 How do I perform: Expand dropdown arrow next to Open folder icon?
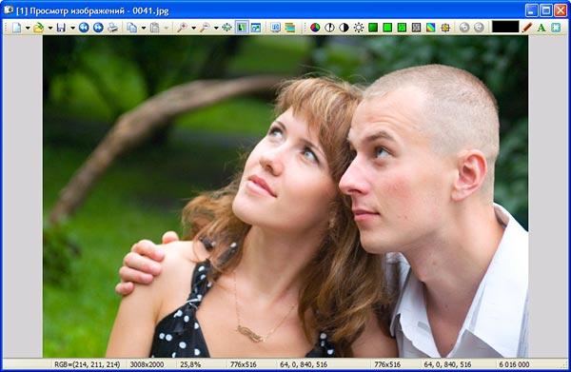50,28
